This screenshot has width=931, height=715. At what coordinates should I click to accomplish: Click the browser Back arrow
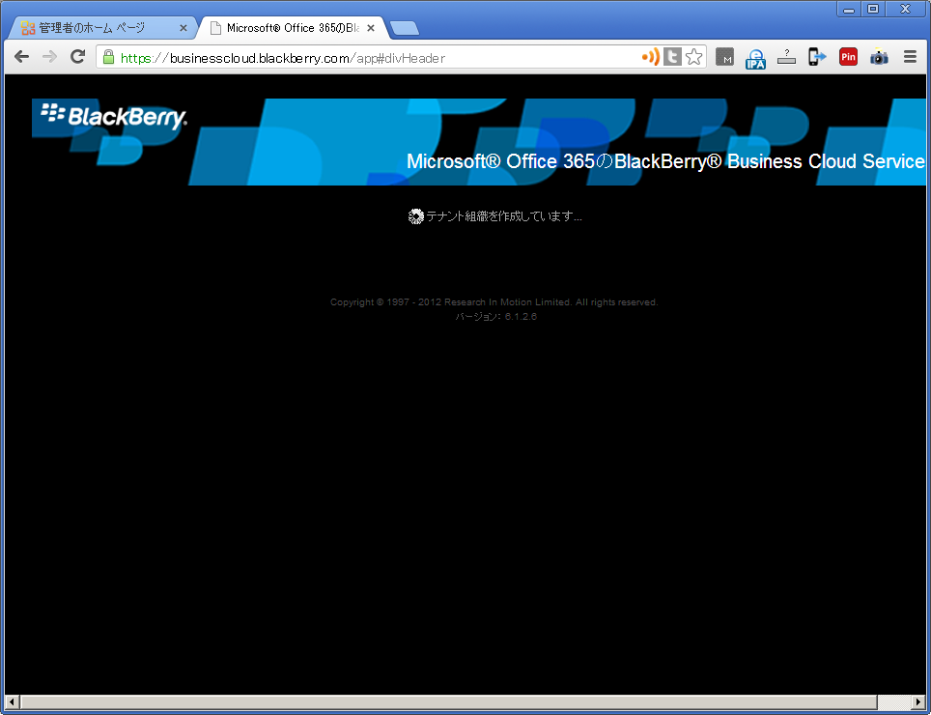click(22, 57)
